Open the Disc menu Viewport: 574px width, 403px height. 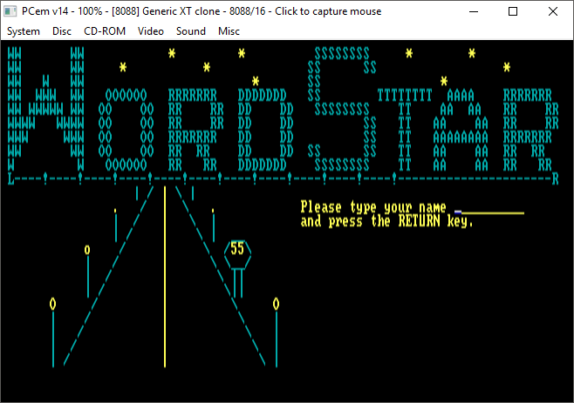pyautogui.click(x=62, y=31)
